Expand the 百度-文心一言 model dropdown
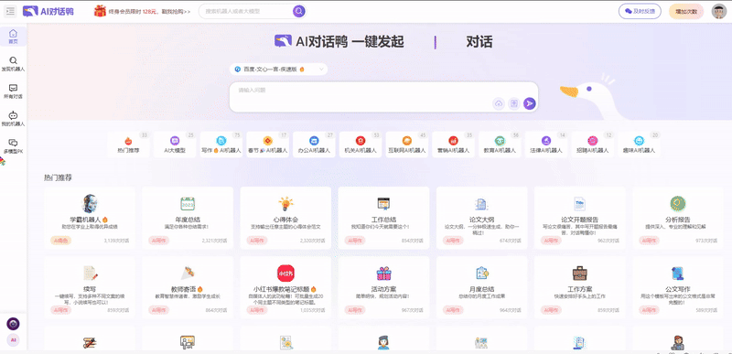Image resolution: width=732 pixels, height=354 pixels. tap(279, 69)
